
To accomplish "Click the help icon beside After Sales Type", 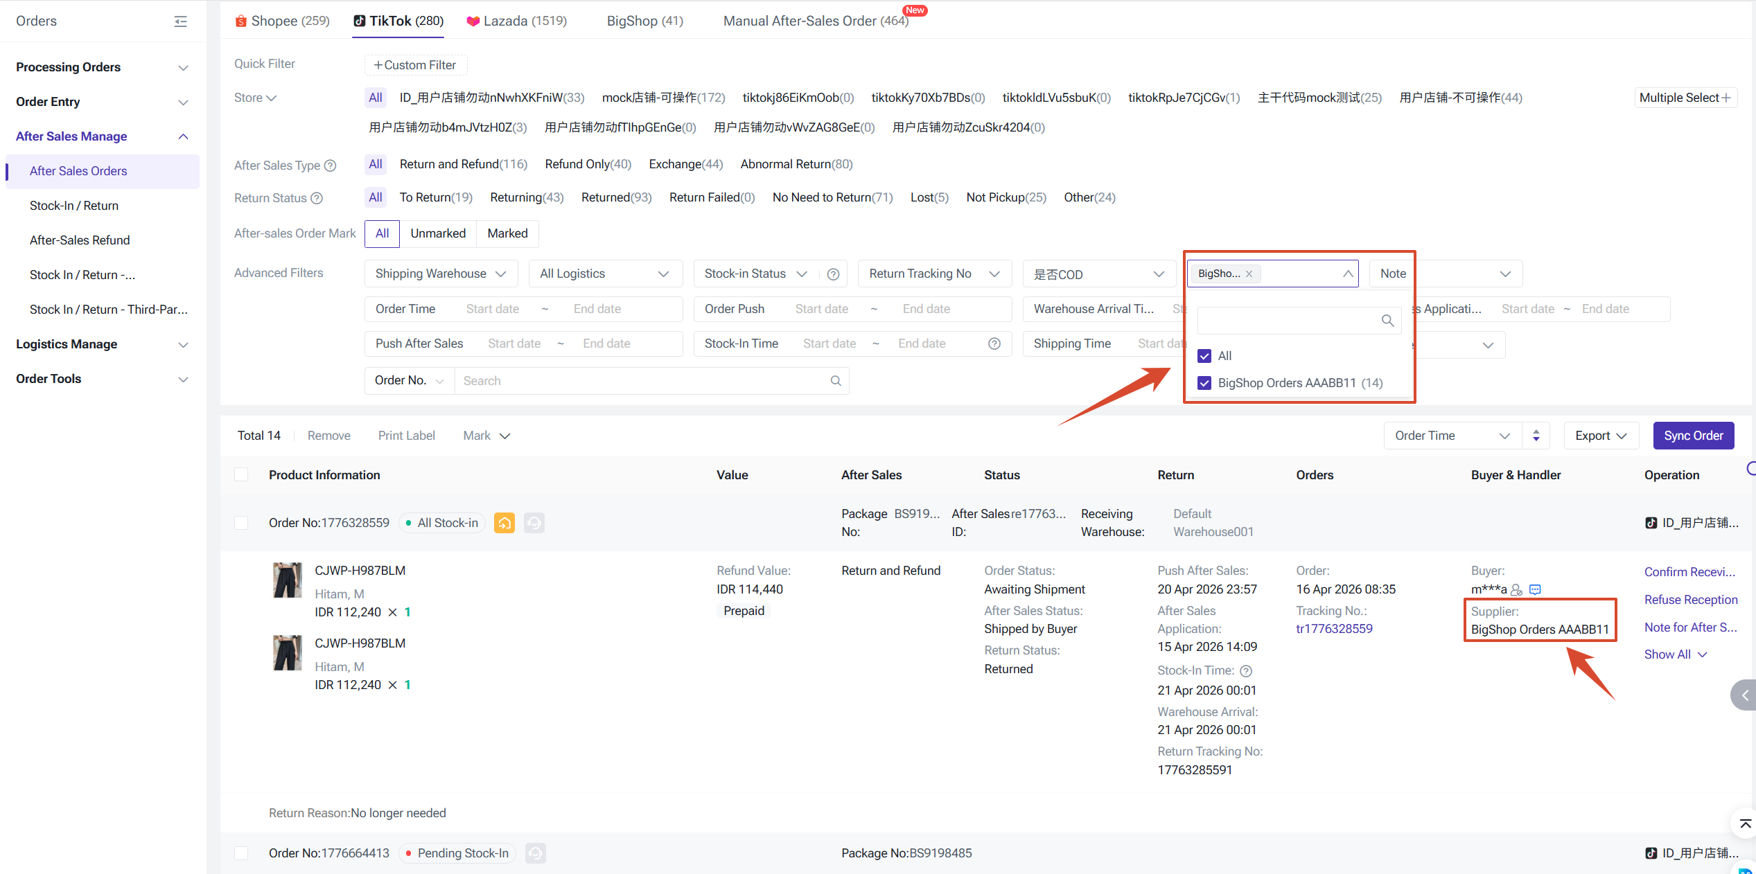I will coord(331,166).
